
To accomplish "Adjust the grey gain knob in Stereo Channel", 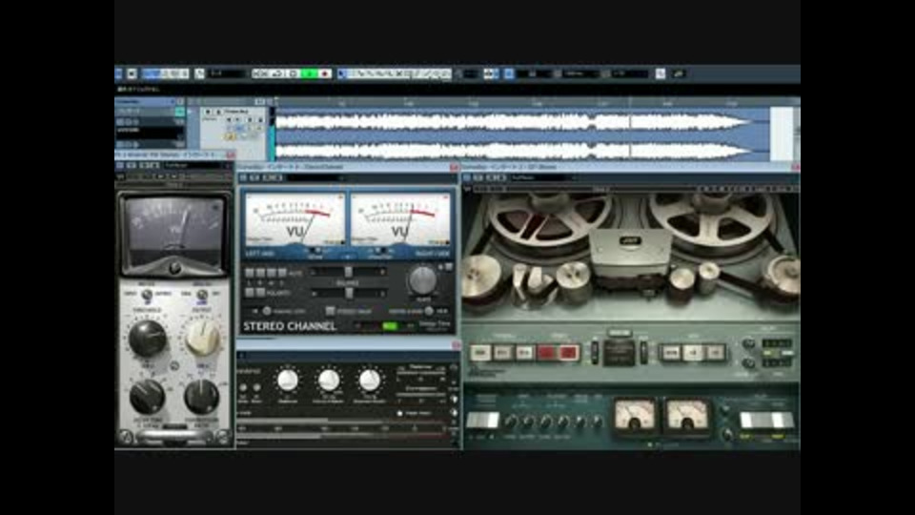I will [x=422, y=280].
